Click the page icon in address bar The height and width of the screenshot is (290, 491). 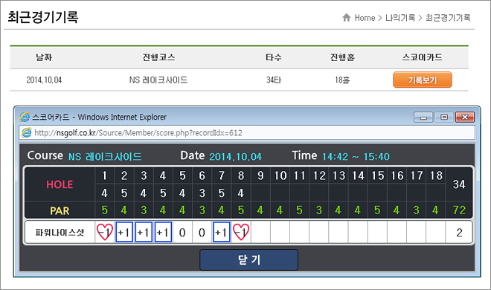26,132
